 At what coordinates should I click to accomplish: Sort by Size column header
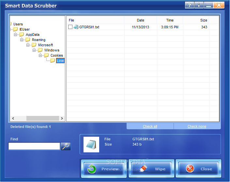click(196, 20)
